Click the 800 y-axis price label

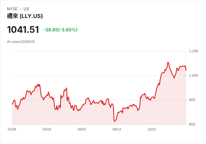pos(192,100)
